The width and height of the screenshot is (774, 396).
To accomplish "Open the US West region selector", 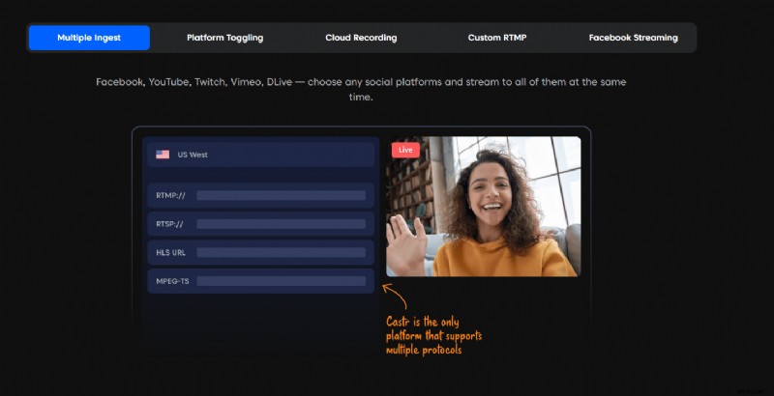I will pos(260,155).
